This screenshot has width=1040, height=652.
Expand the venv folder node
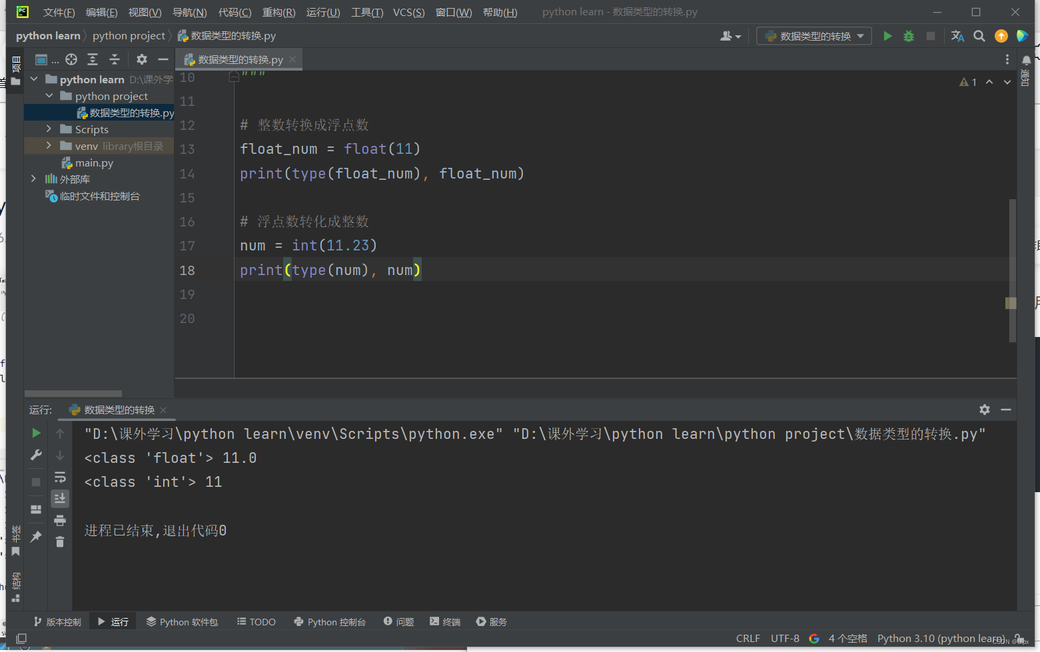48,145
